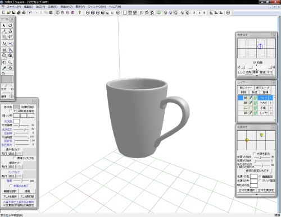Collapse the light settings panel up arrow
This screenshot has height=217, width=281.
[x=256, y=195]
